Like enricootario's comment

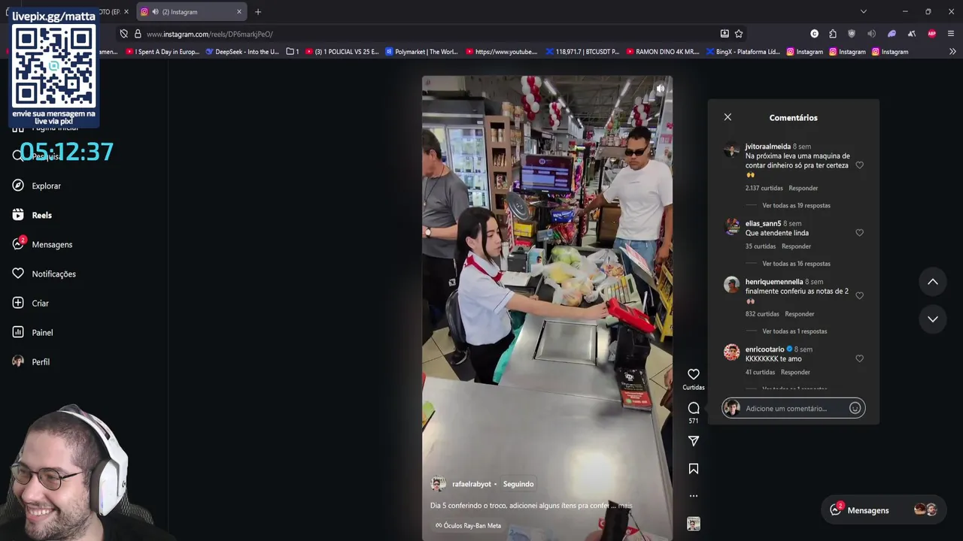pyautogui.click(x=859, y=358)
